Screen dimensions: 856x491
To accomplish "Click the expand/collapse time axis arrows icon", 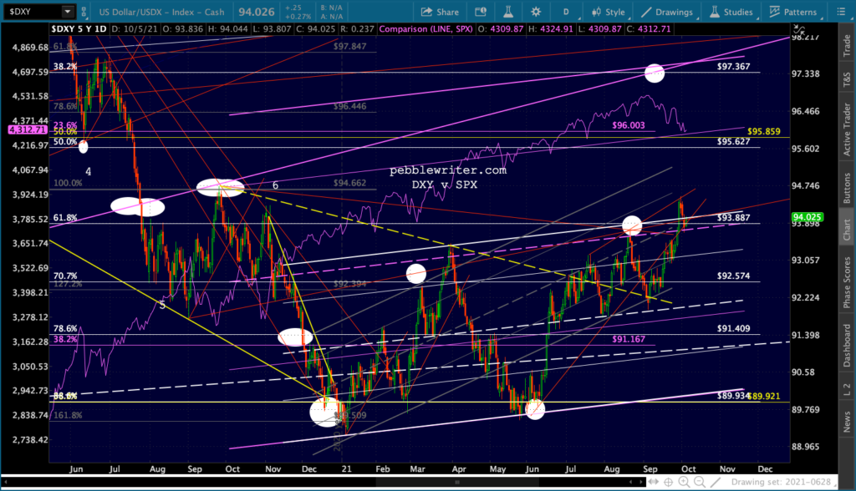I will tap(653, 482).
